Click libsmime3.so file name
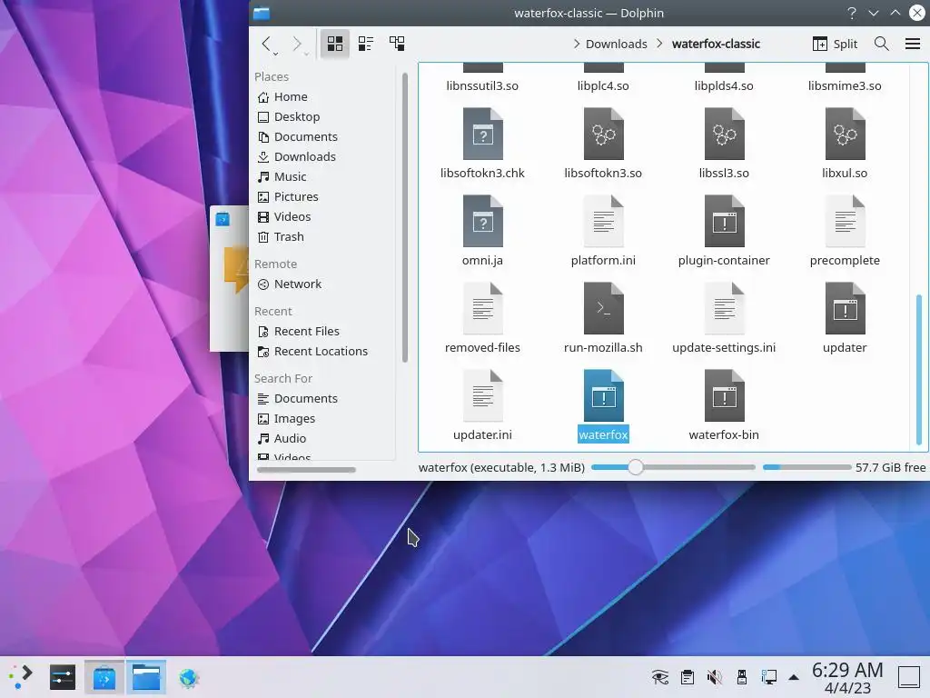The image size is (930, 698). click(845, 86)
